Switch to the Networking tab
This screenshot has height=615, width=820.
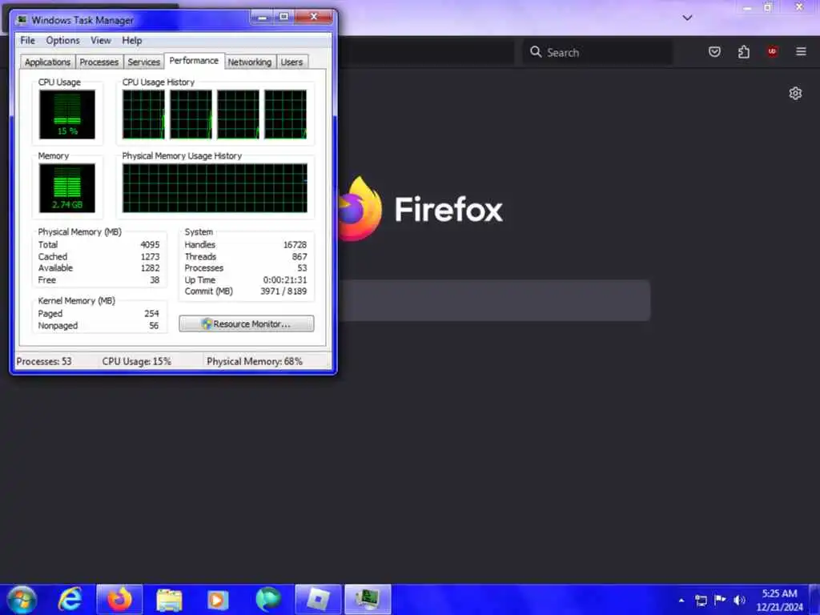[250, 62]
